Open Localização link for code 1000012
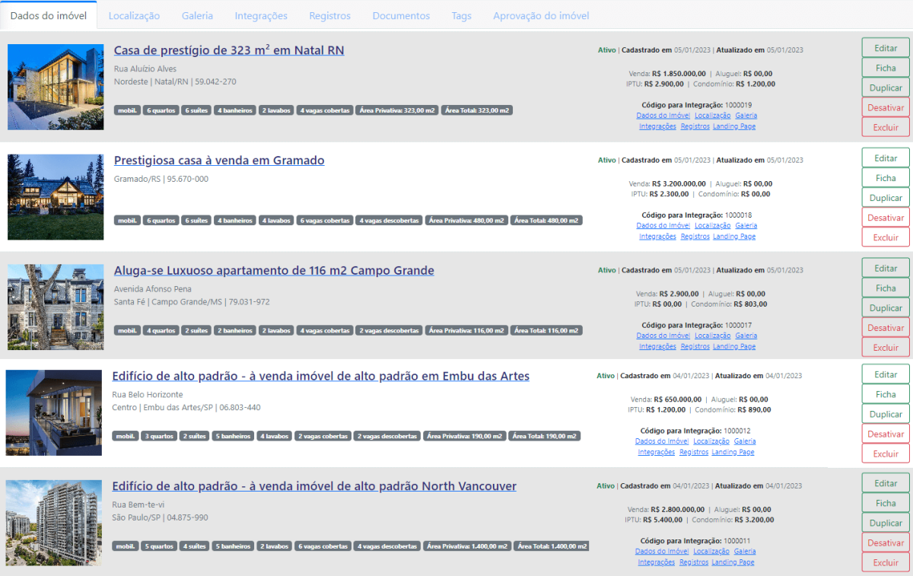The image size is (913, 576). (x=711, y=441)
